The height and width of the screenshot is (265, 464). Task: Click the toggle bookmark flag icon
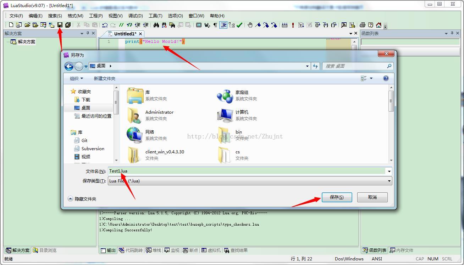tap(258, 25)
